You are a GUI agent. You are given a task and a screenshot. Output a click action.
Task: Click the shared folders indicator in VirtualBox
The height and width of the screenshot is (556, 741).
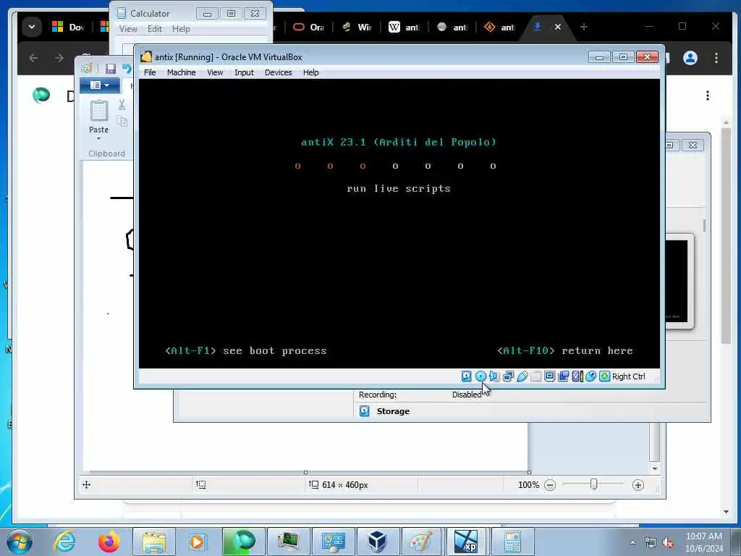click(536, 376)
